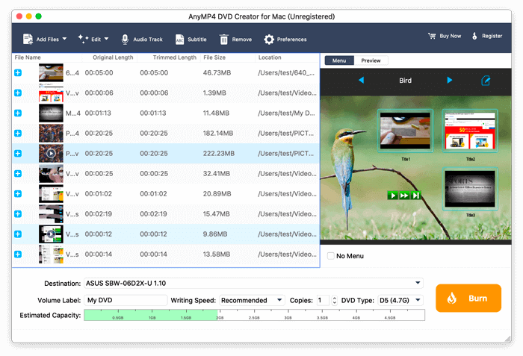Edit the menu template with pencil icon

tap(486, 81)
